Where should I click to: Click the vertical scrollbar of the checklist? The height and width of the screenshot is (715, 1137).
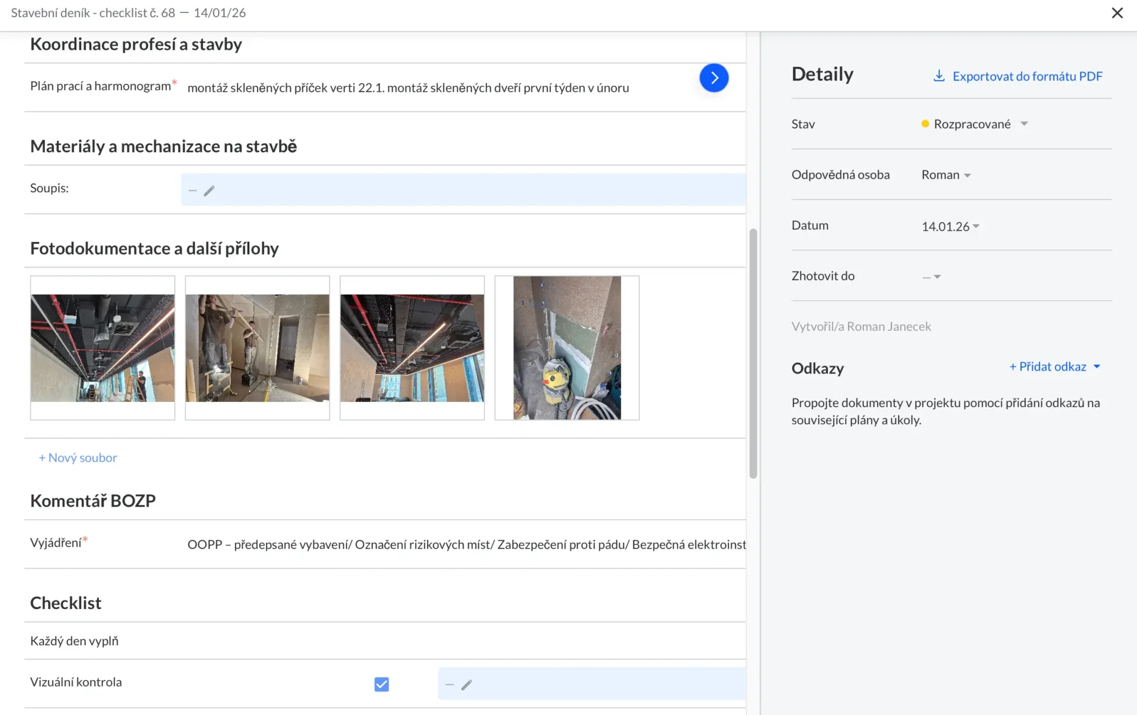(753, 353)
